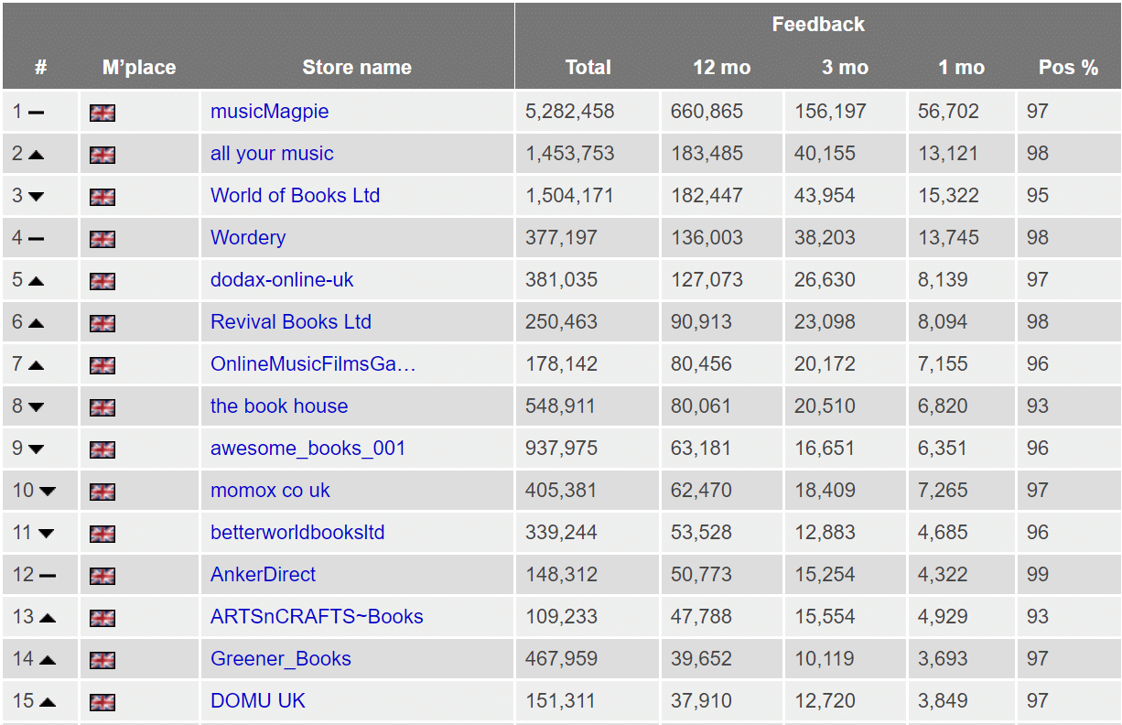Click the M'place column header
The height and width of the screenshot is (725, 1122).
pos(139,68)
